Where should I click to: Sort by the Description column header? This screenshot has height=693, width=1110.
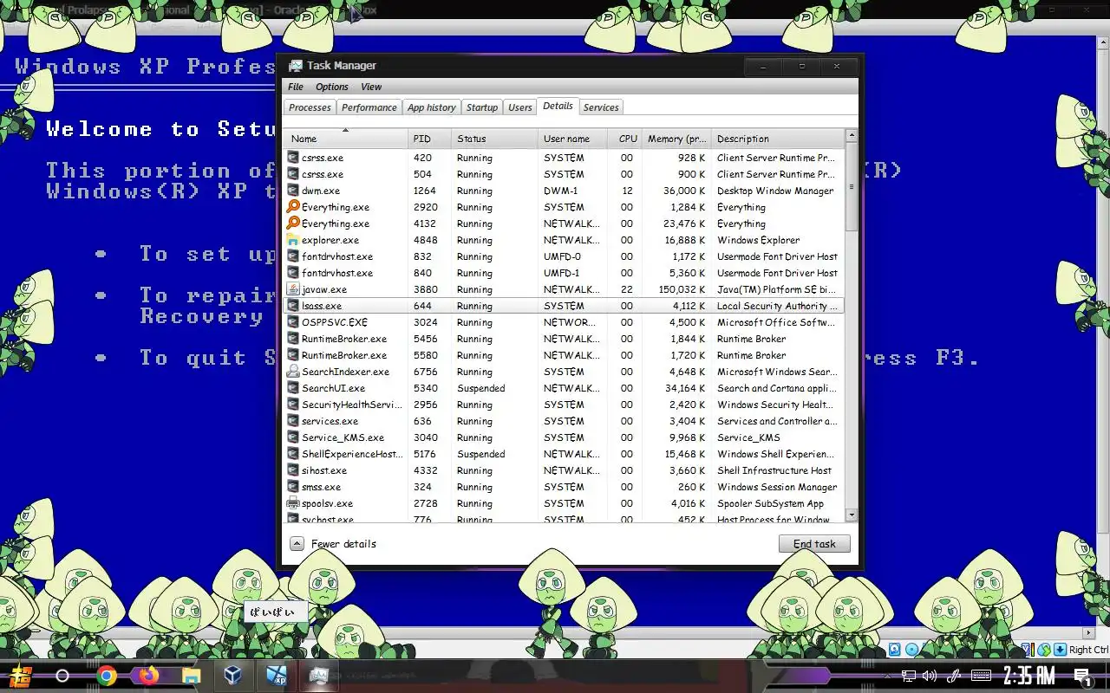point(777,139)
